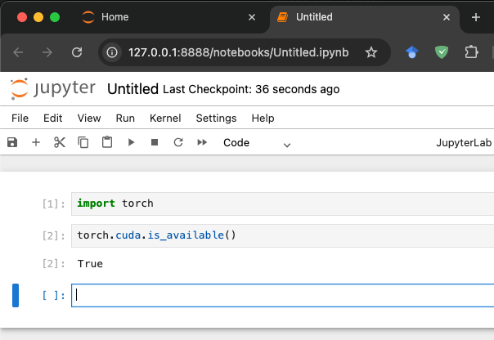Go back in browser history
The image size is (494, 340).
click(18, 52)
